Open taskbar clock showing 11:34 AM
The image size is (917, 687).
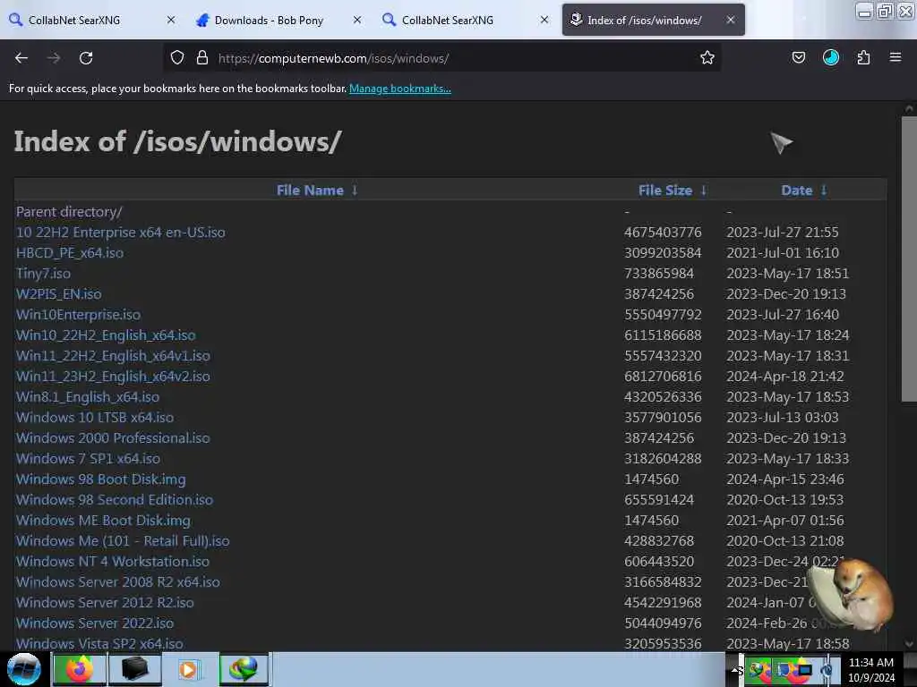point(871,669)
